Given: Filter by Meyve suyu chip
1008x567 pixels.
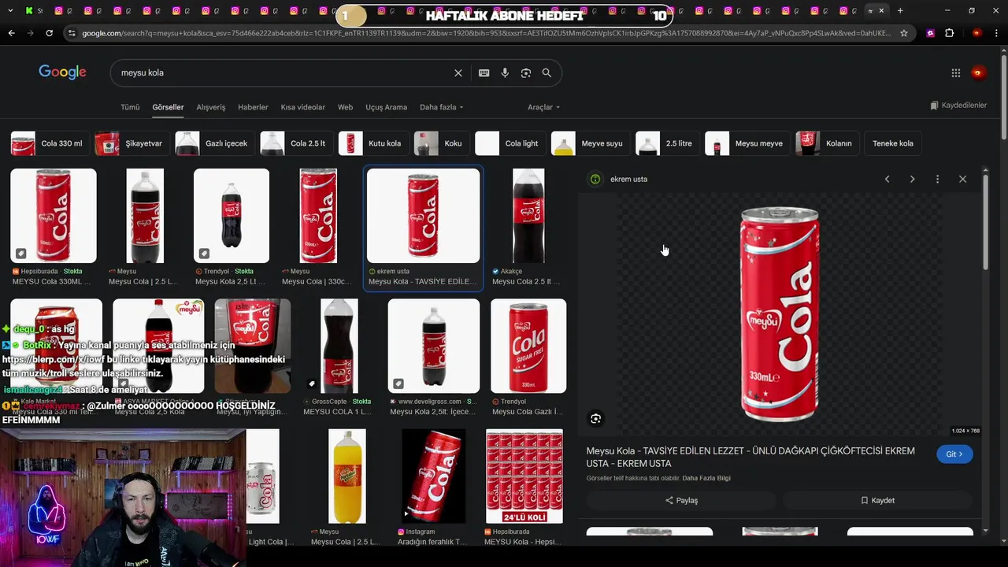Looking at the screenshot, I should click(590, 143).
